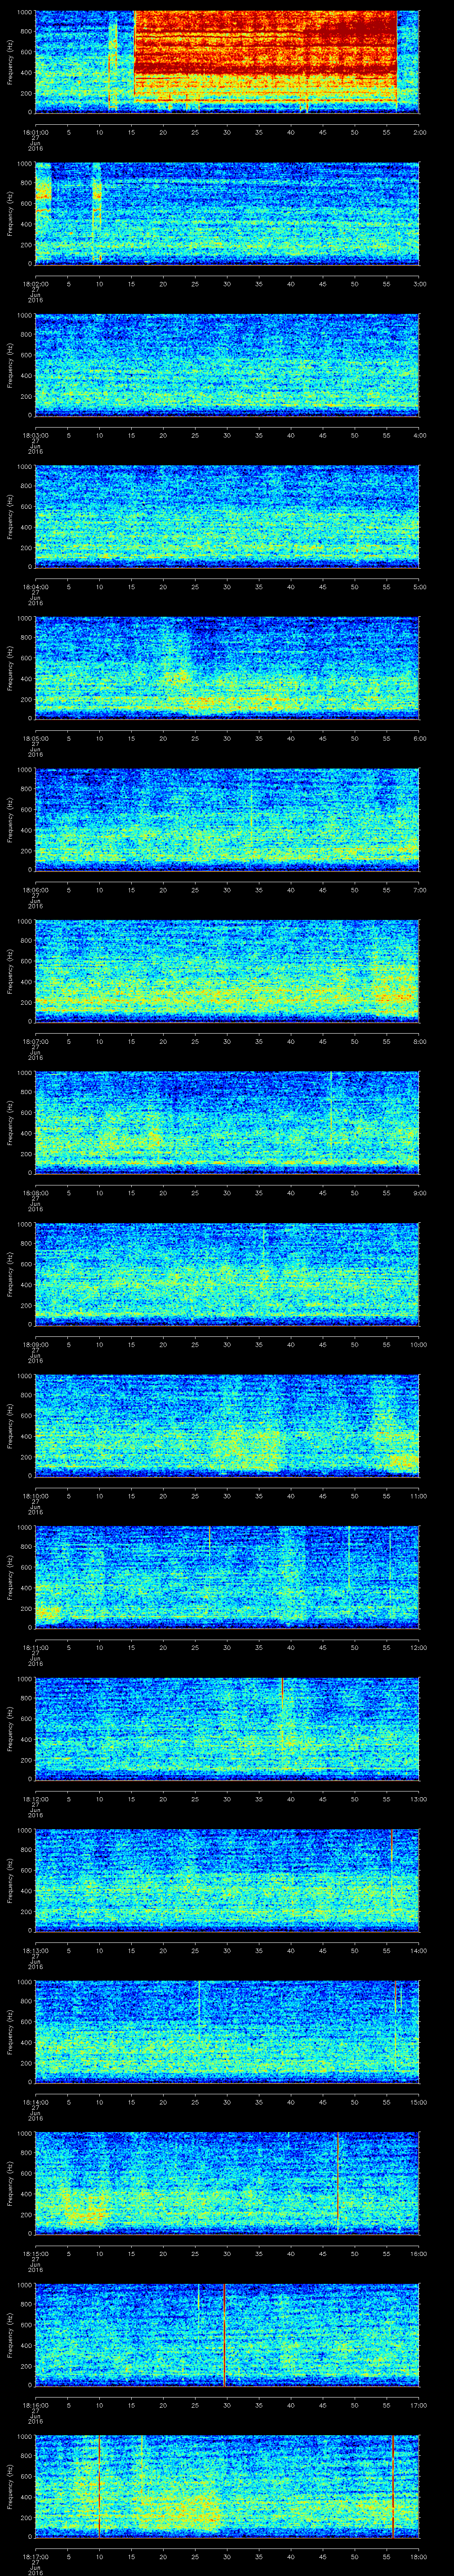Select the spectrogram panel starting at 18:08:00
Image resolution: width=454 pixels, height=2576 pixels.
click(227, 1122)
